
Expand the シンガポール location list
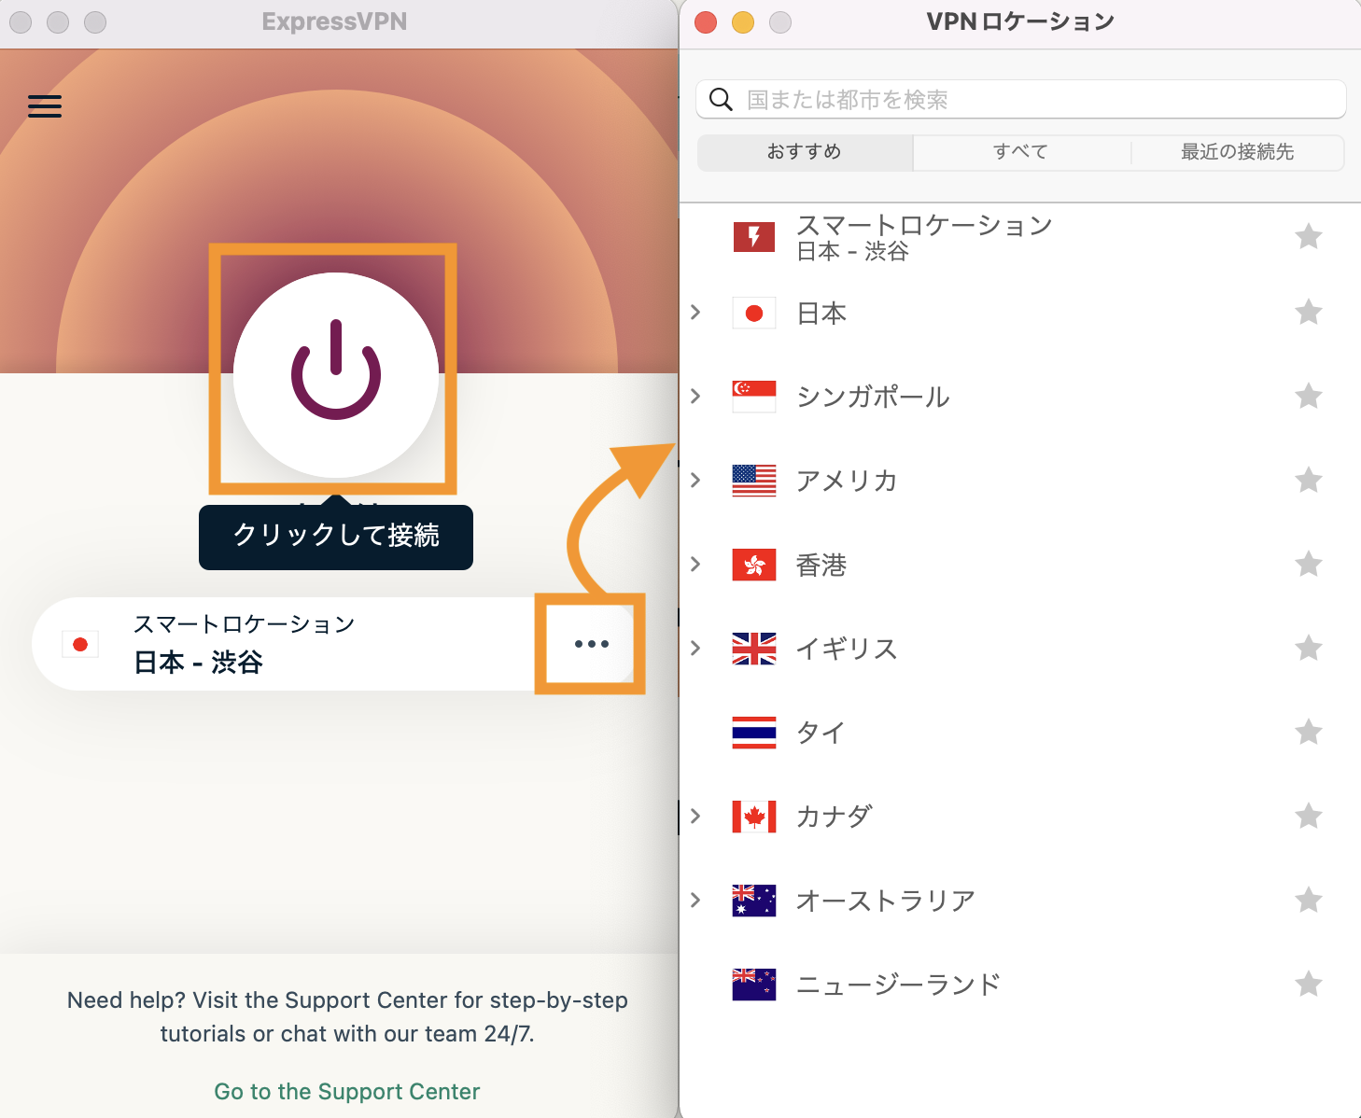695,396
